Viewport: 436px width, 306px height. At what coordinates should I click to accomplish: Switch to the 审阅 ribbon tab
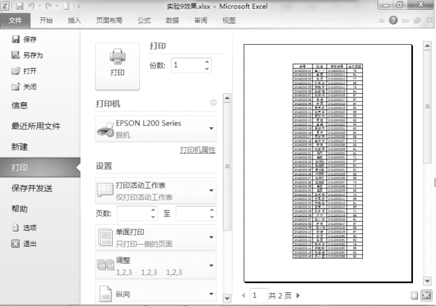201,20
